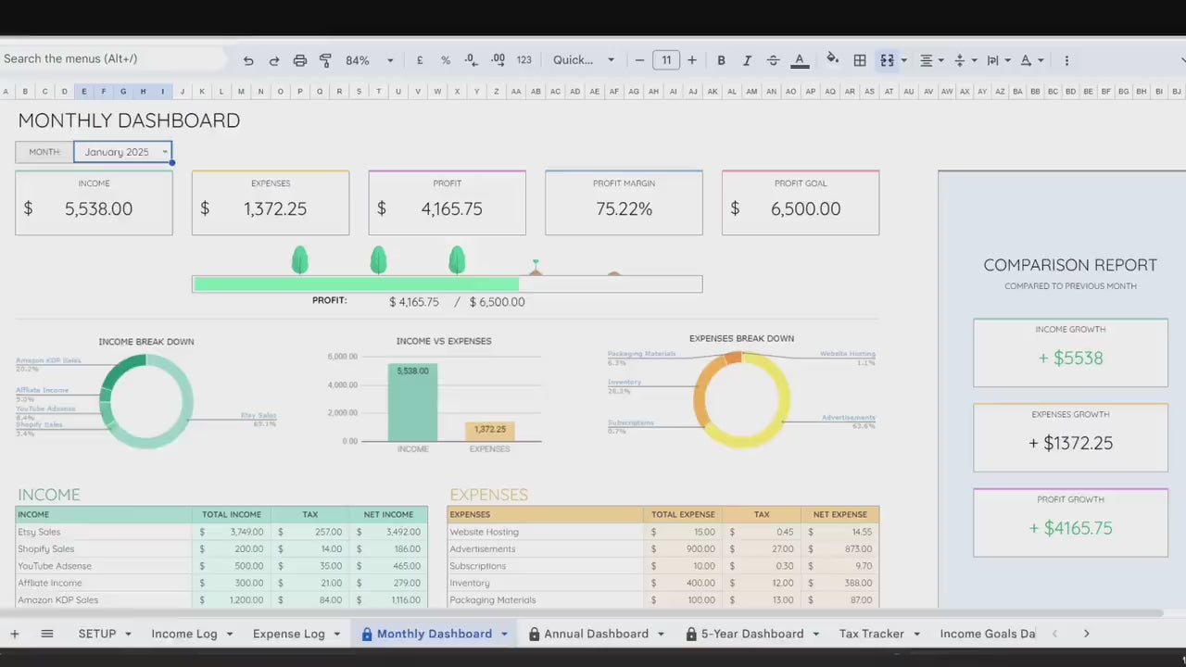
Task: Apply strikethrough formatting
Action: coord(773,60)
